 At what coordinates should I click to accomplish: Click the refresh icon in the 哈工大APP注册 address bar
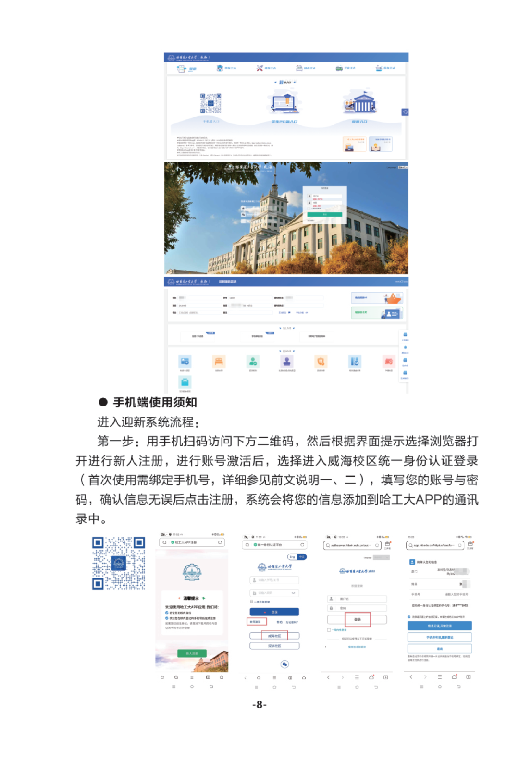(x=220, y=542)
